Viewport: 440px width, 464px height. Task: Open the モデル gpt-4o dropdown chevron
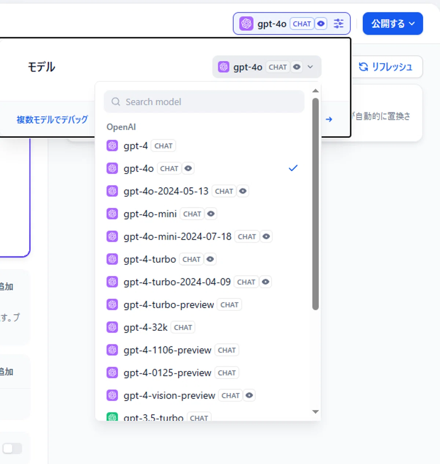(x=310, y=67)
